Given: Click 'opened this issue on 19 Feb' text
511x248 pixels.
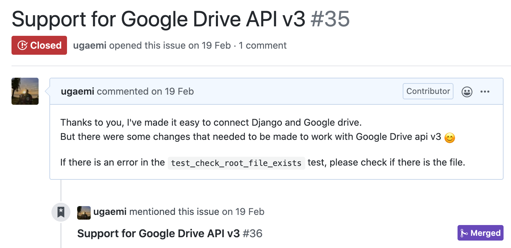Looking at the screenshot, I should coord(170,45).
